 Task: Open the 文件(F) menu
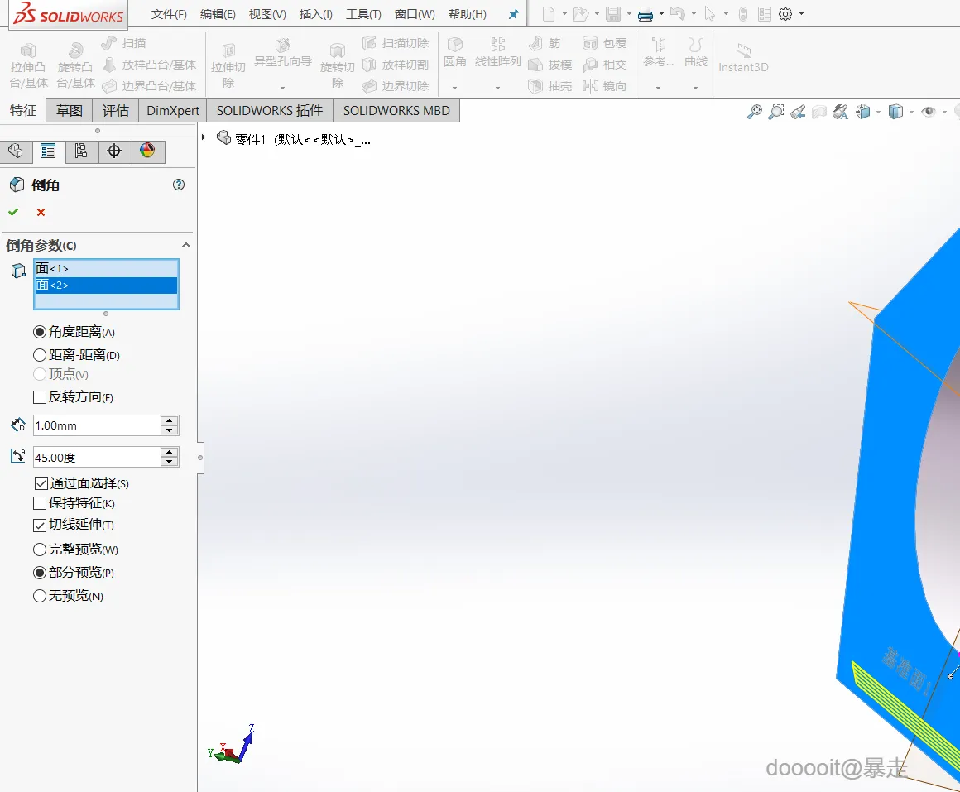tap(169, 14)
